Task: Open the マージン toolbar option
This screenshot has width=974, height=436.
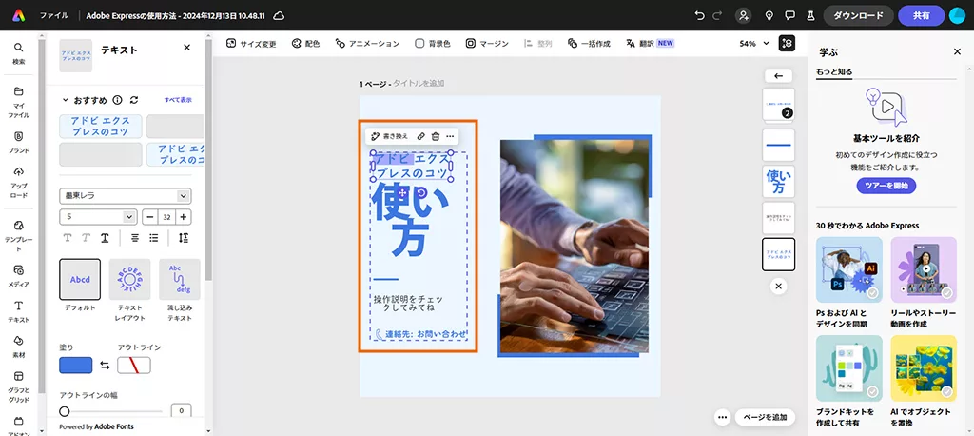Action: 487,44
